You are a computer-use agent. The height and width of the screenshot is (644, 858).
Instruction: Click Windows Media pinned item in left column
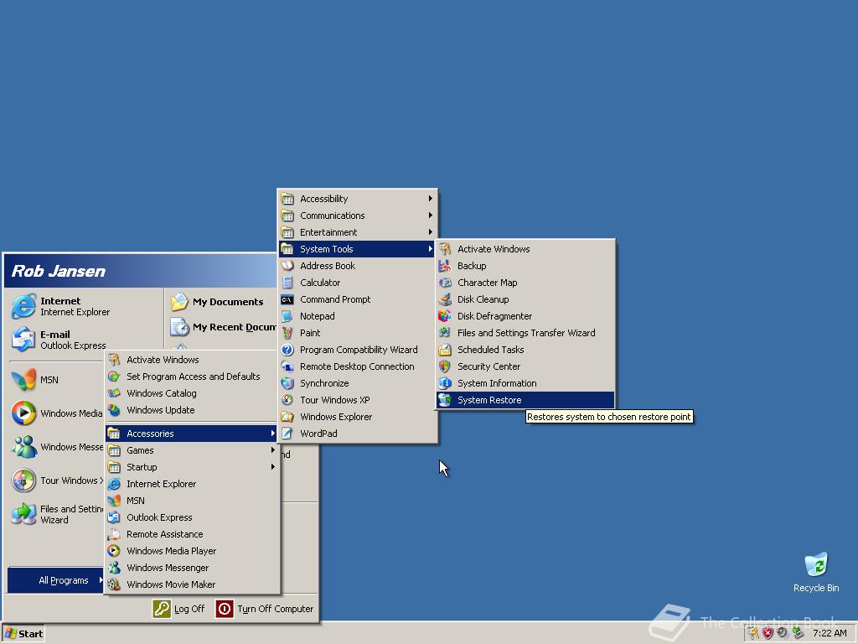[56, 413]
